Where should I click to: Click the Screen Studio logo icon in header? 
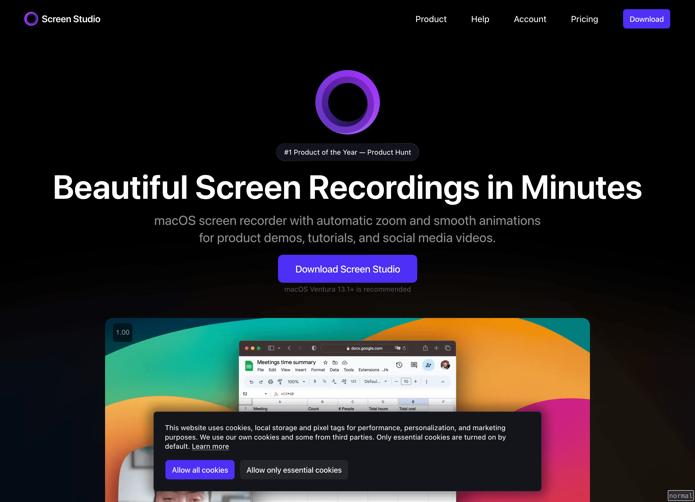(x=31, y=19)
